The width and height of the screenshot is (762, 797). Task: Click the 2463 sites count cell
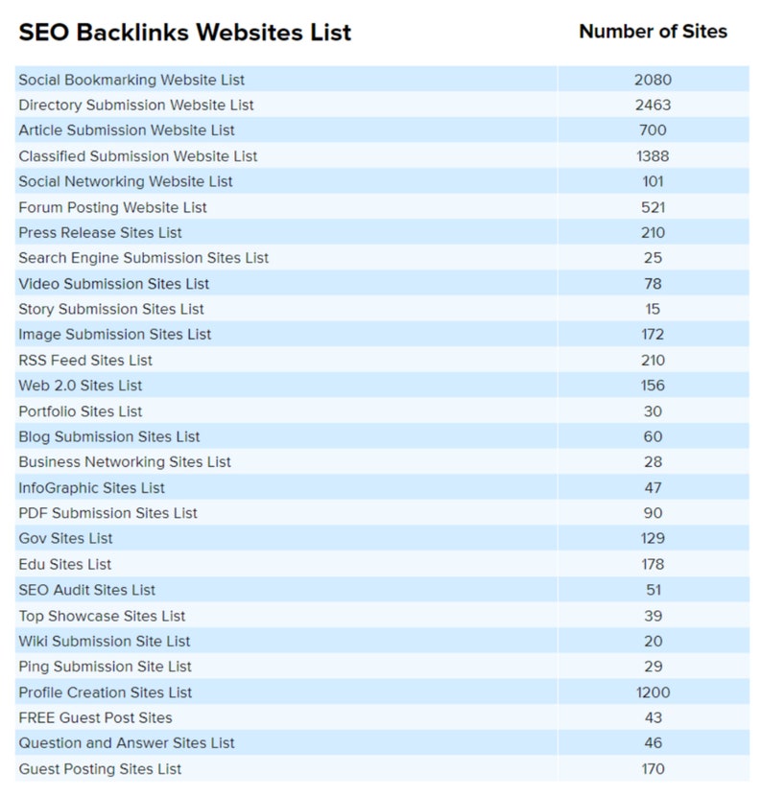(x=653, y=105)
